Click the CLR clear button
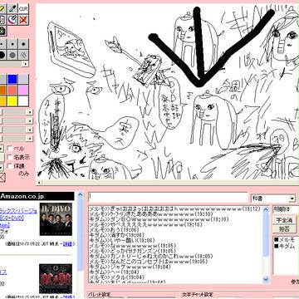This screenshot has height=299, width=299. coord(23,8)
